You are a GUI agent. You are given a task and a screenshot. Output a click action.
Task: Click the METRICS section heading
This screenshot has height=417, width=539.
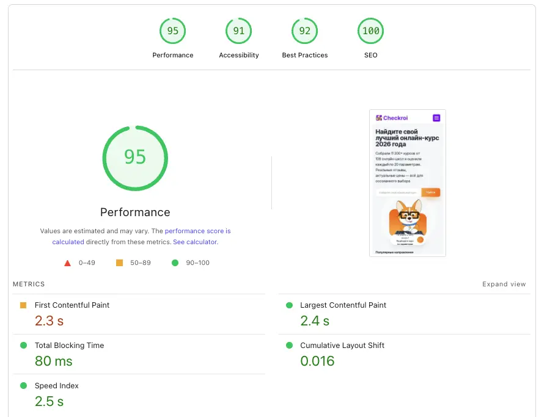coord(29,284)
